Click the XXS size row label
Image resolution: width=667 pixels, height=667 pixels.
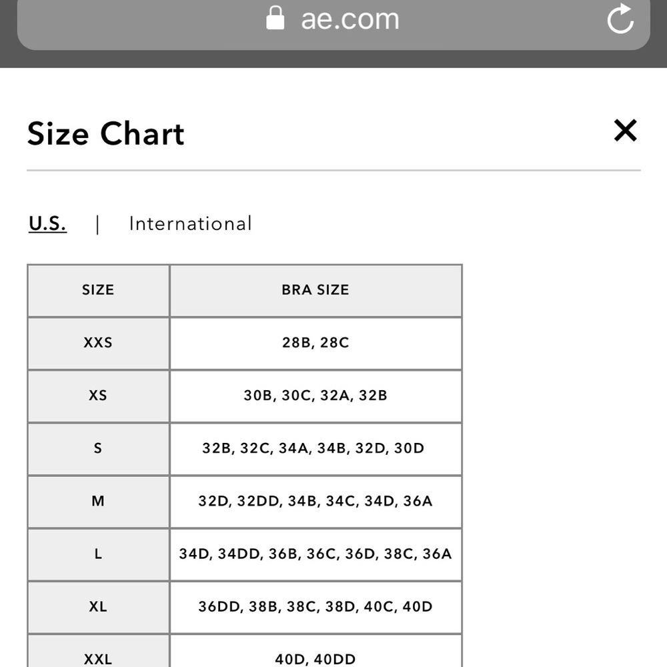click(x=98, y=344)
